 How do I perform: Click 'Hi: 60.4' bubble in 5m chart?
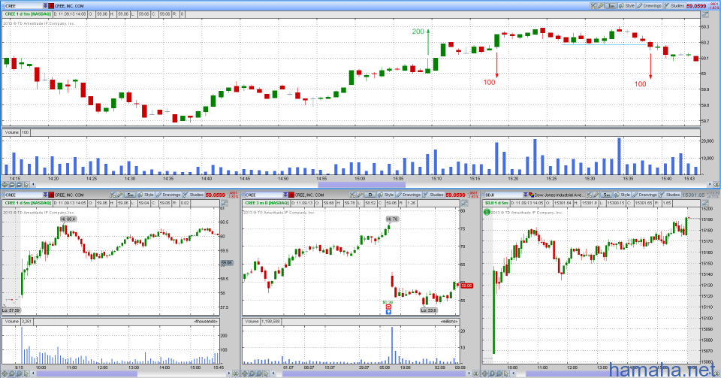[68, 219]
